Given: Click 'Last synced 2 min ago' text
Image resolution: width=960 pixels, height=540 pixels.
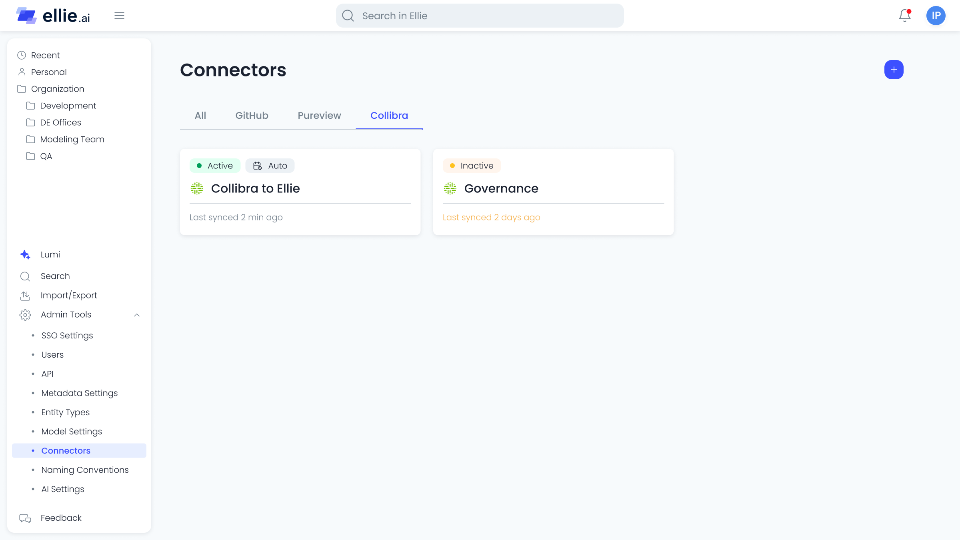Looking at the screenshot, I should click(236, 217).
